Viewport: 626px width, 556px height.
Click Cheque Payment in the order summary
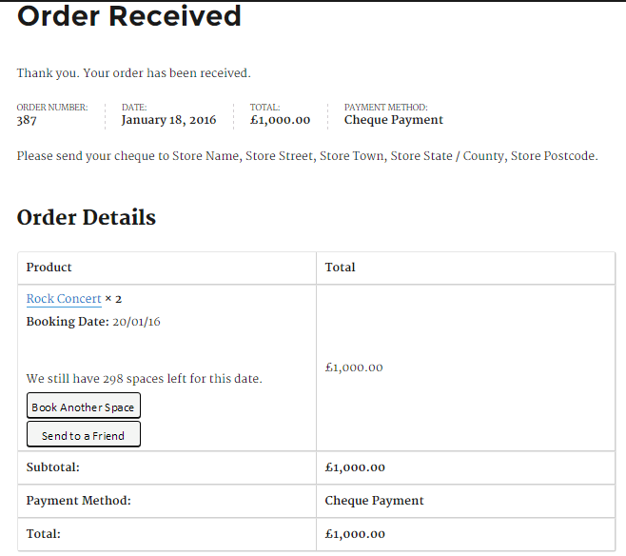coord(394,120)
